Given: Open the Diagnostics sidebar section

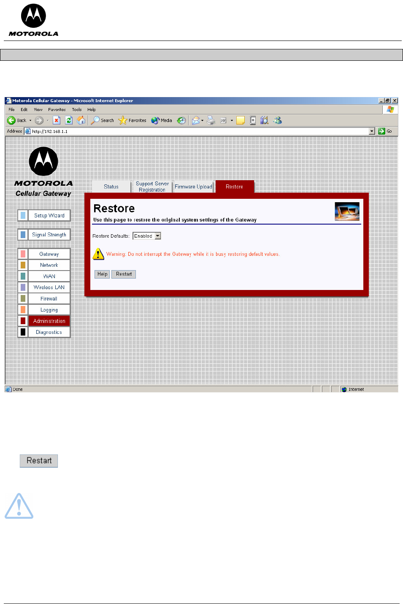Looking at the screenshot, I should pyautogui.click(x=49, y=332).
